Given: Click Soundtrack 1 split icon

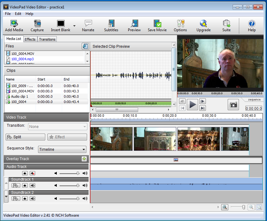Looking at the screenshot, I should click(16, 185).
